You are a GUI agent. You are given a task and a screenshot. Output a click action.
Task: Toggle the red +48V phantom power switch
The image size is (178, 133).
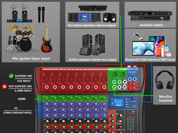133,113
